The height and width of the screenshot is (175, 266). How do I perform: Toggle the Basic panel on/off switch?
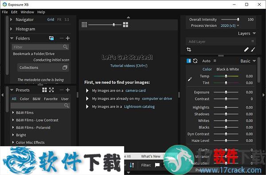coord(189,61)
